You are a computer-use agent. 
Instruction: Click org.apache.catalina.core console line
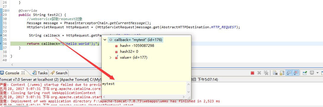pyautogui.click(x=51, y=89)
